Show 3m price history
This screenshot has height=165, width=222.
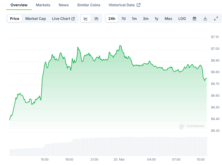[x=146, y=19]
